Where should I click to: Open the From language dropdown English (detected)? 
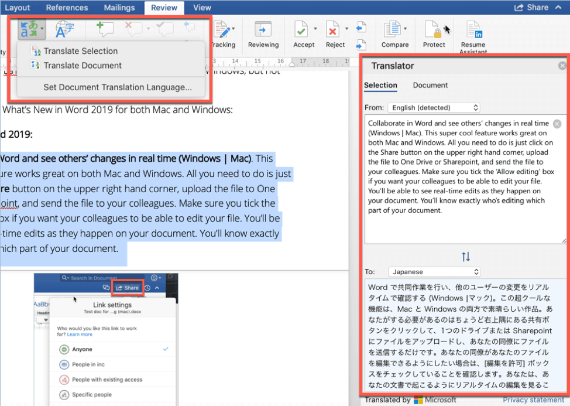click(x=434, y=108)
